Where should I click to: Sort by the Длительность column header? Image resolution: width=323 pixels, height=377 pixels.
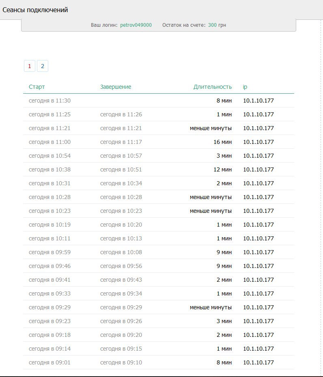point(213,87)
